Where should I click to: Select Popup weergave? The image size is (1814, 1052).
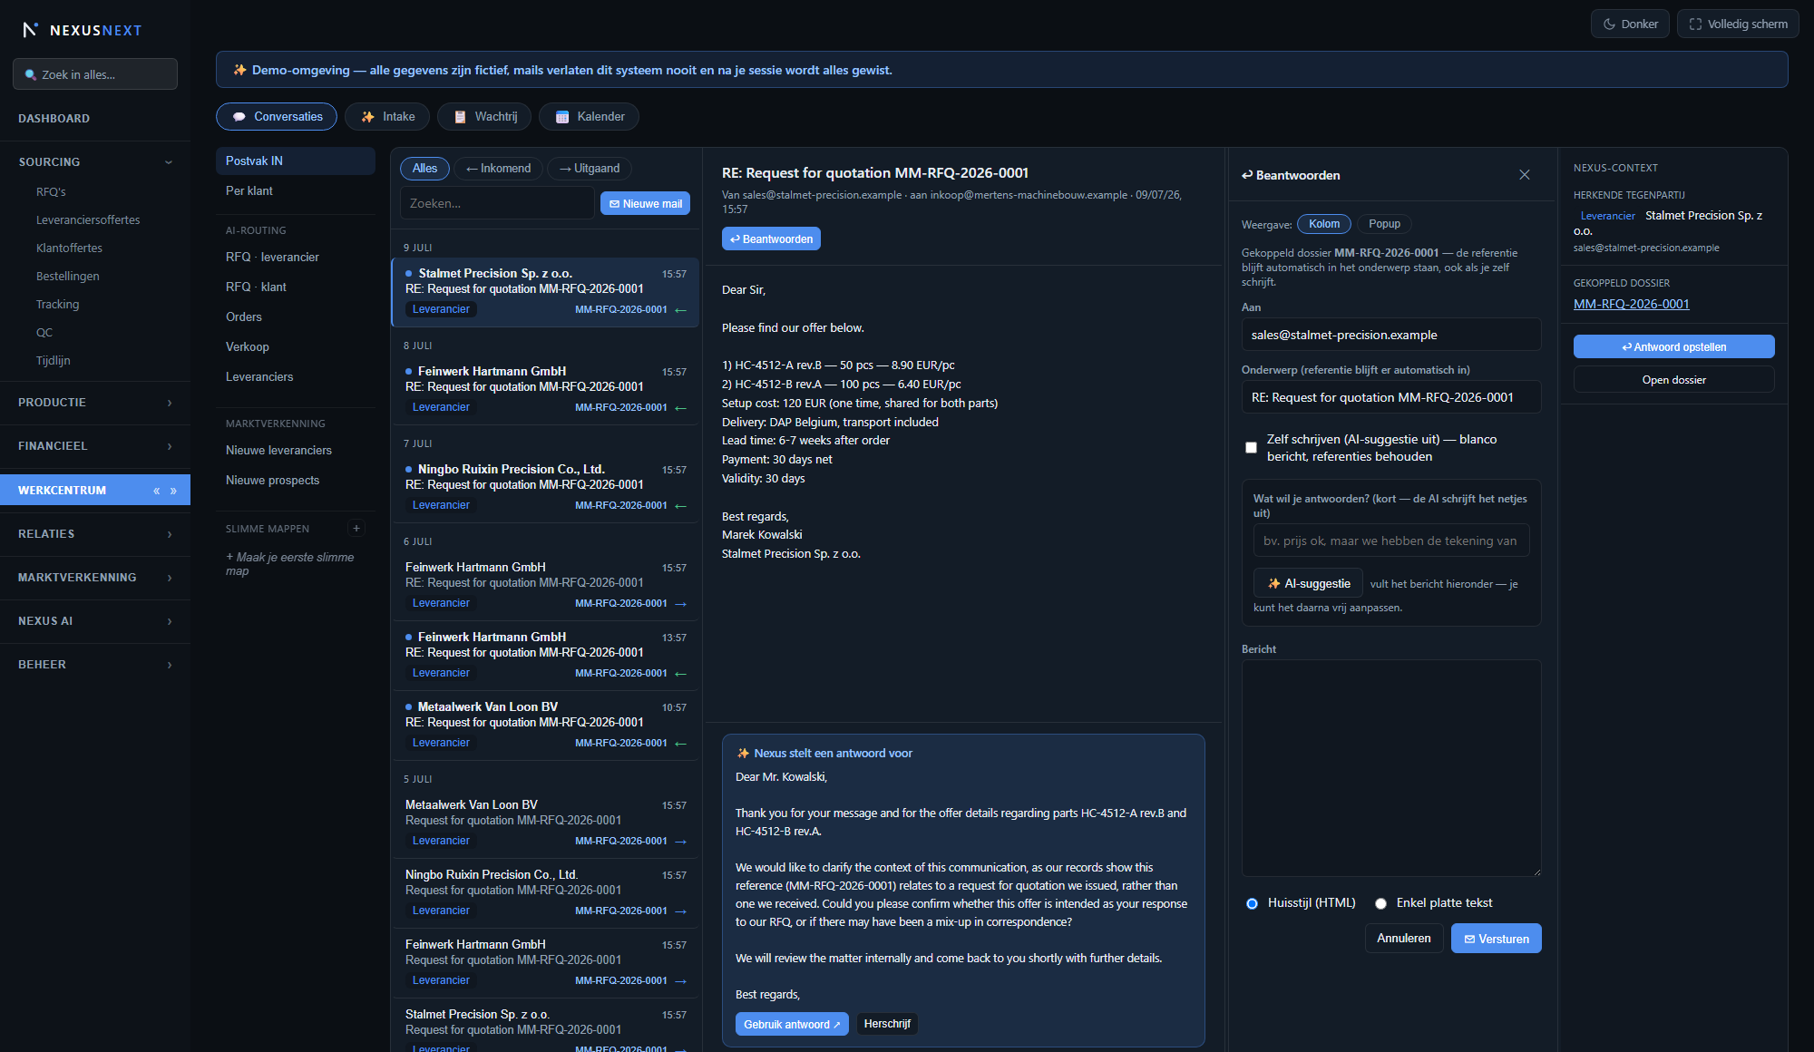1384,224
